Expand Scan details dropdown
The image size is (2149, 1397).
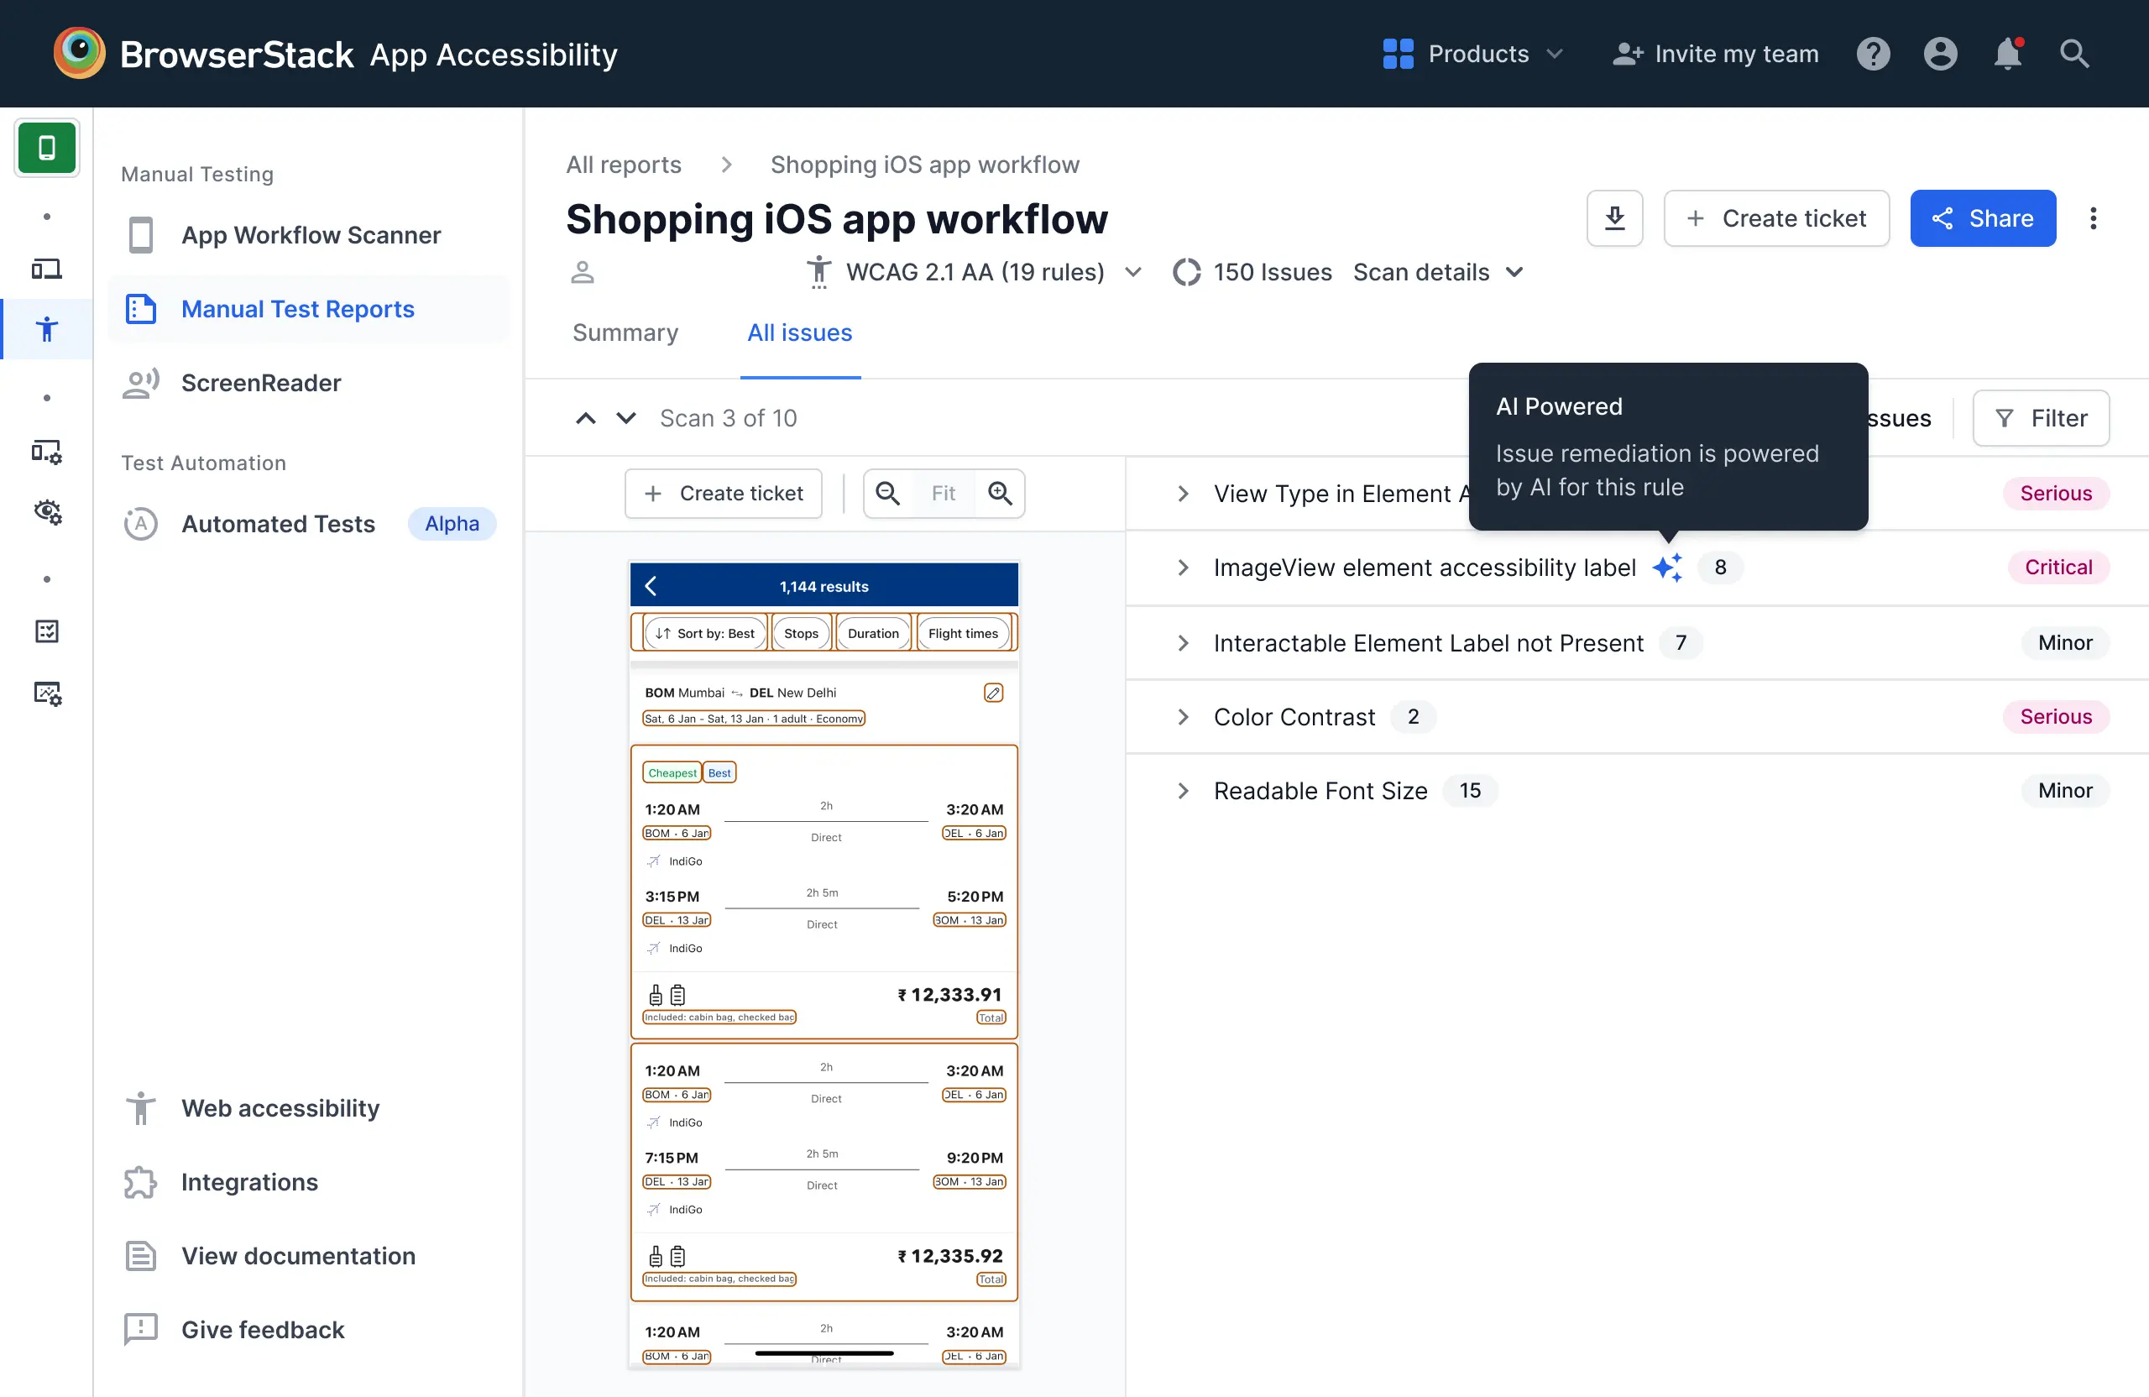pyautogui.click(x=1437, y=272)
